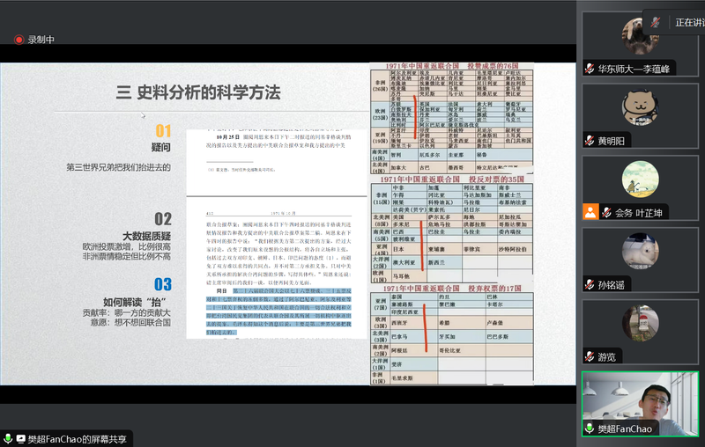Click muted mic icon next to 黄明阳
The width and height of the screenshot is (705, 447).
pyautogui.click(x=590, y=140)
